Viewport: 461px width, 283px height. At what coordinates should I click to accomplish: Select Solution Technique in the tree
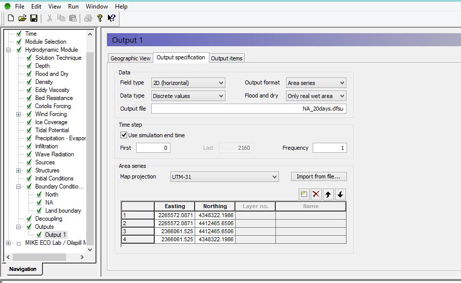[58, 58]
